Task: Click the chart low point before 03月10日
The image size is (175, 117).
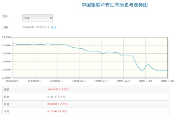Action: tap(143, 71)
